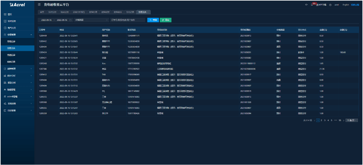363x165 pixels.
Task: Collapse the 交易管理 sidebar section
Action: point(31,35)
